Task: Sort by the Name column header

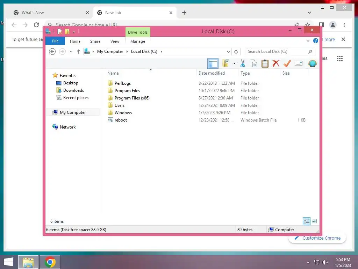Action: tap(151, 73)
